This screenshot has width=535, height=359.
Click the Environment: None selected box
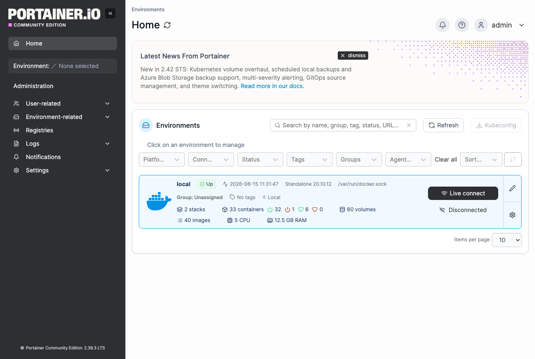pos(63,66)
